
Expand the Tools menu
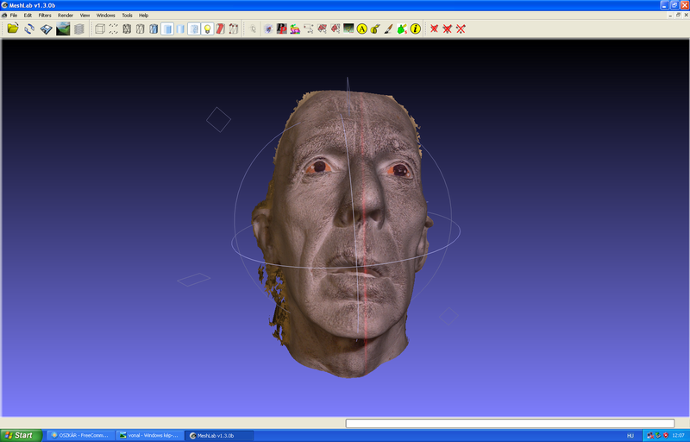click(x=127, y=15)
